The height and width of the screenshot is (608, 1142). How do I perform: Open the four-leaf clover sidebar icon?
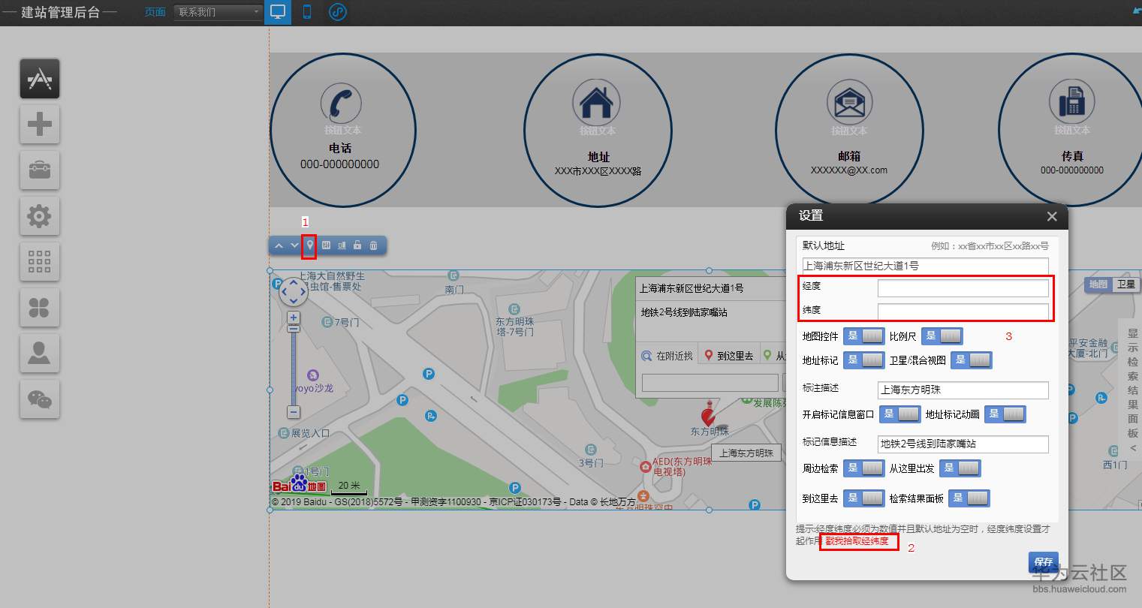pos(40,308)
